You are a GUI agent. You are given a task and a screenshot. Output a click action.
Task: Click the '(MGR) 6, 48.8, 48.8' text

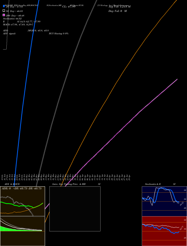point(38,31)
